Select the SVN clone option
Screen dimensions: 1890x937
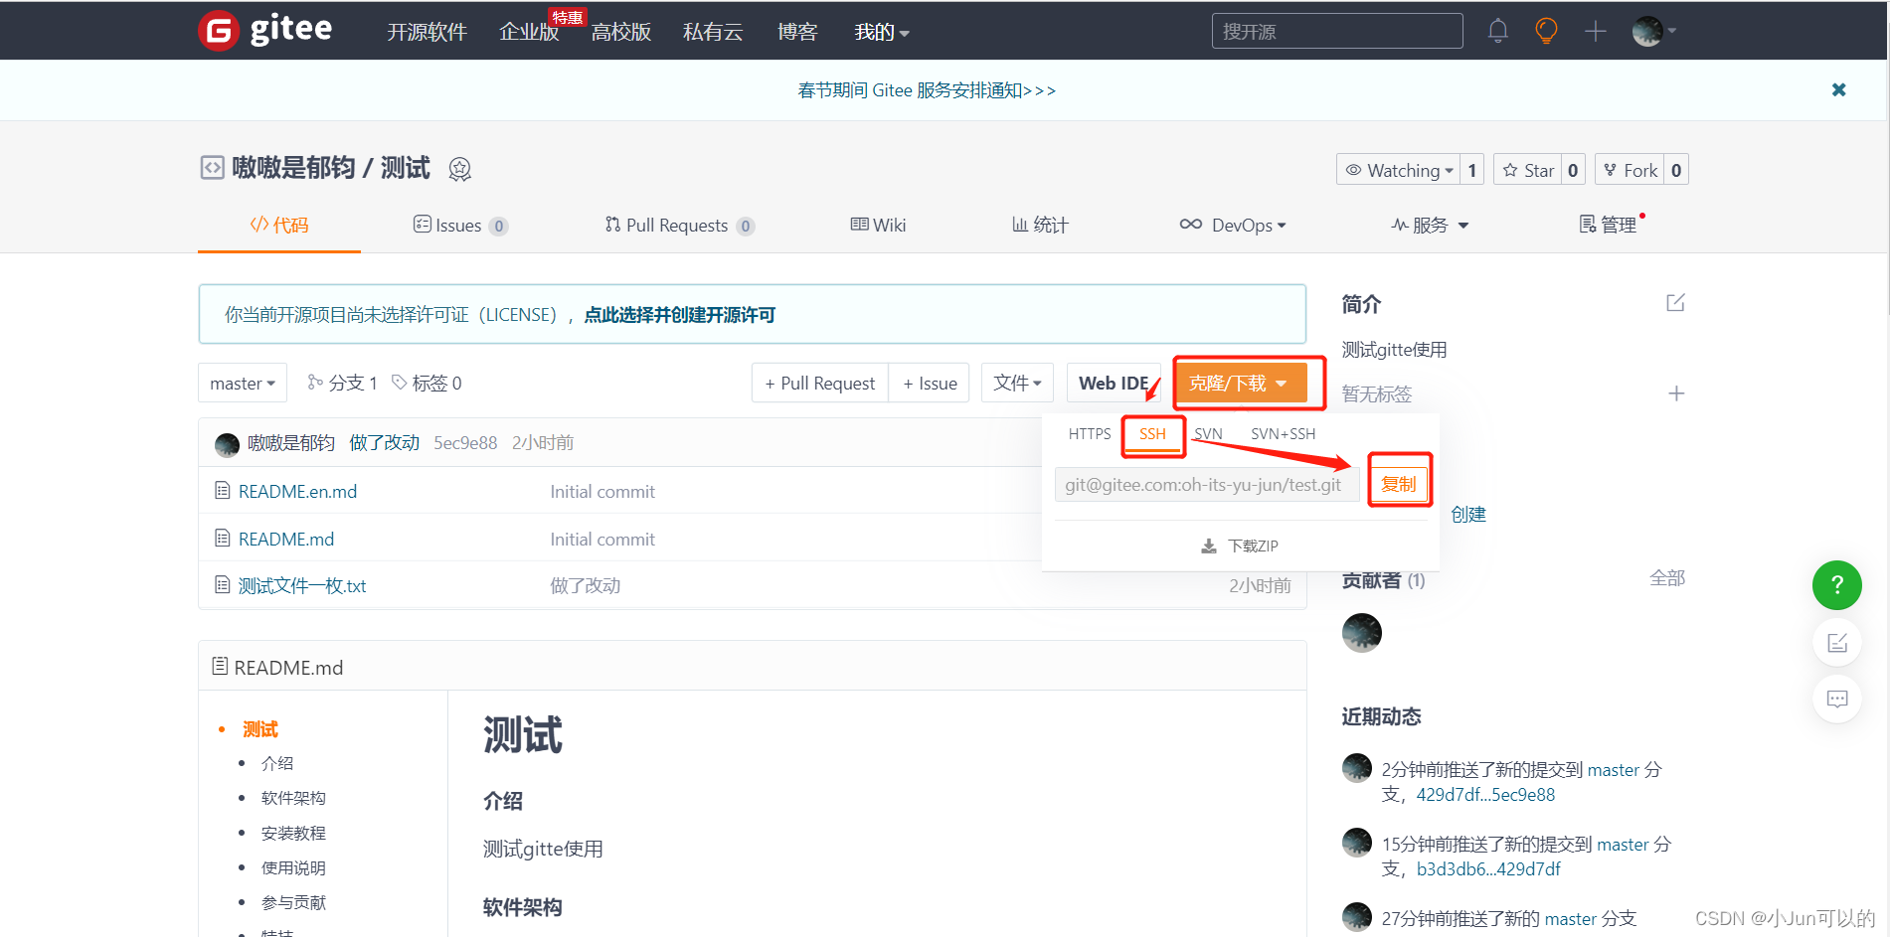1208,433
